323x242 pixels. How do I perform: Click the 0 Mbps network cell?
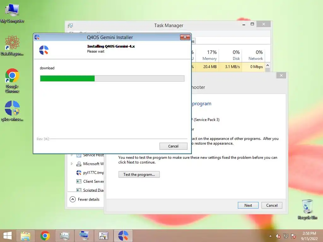pyautogui.click(x=254, y=67)
